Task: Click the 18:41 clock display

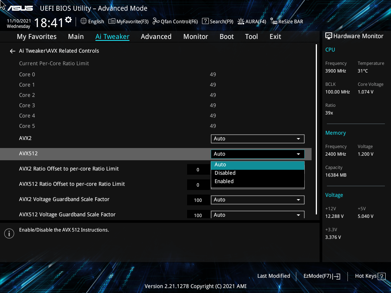Action: pos(49,23)
